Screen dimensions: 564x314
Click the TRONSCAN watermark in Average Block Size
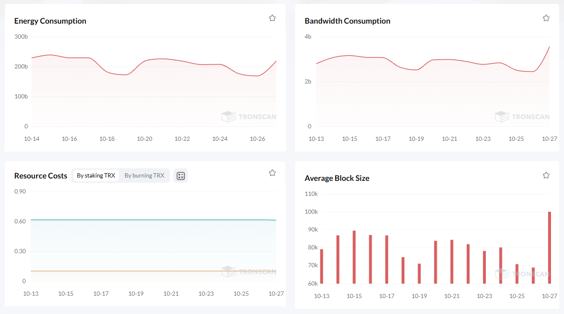(522, 274)
